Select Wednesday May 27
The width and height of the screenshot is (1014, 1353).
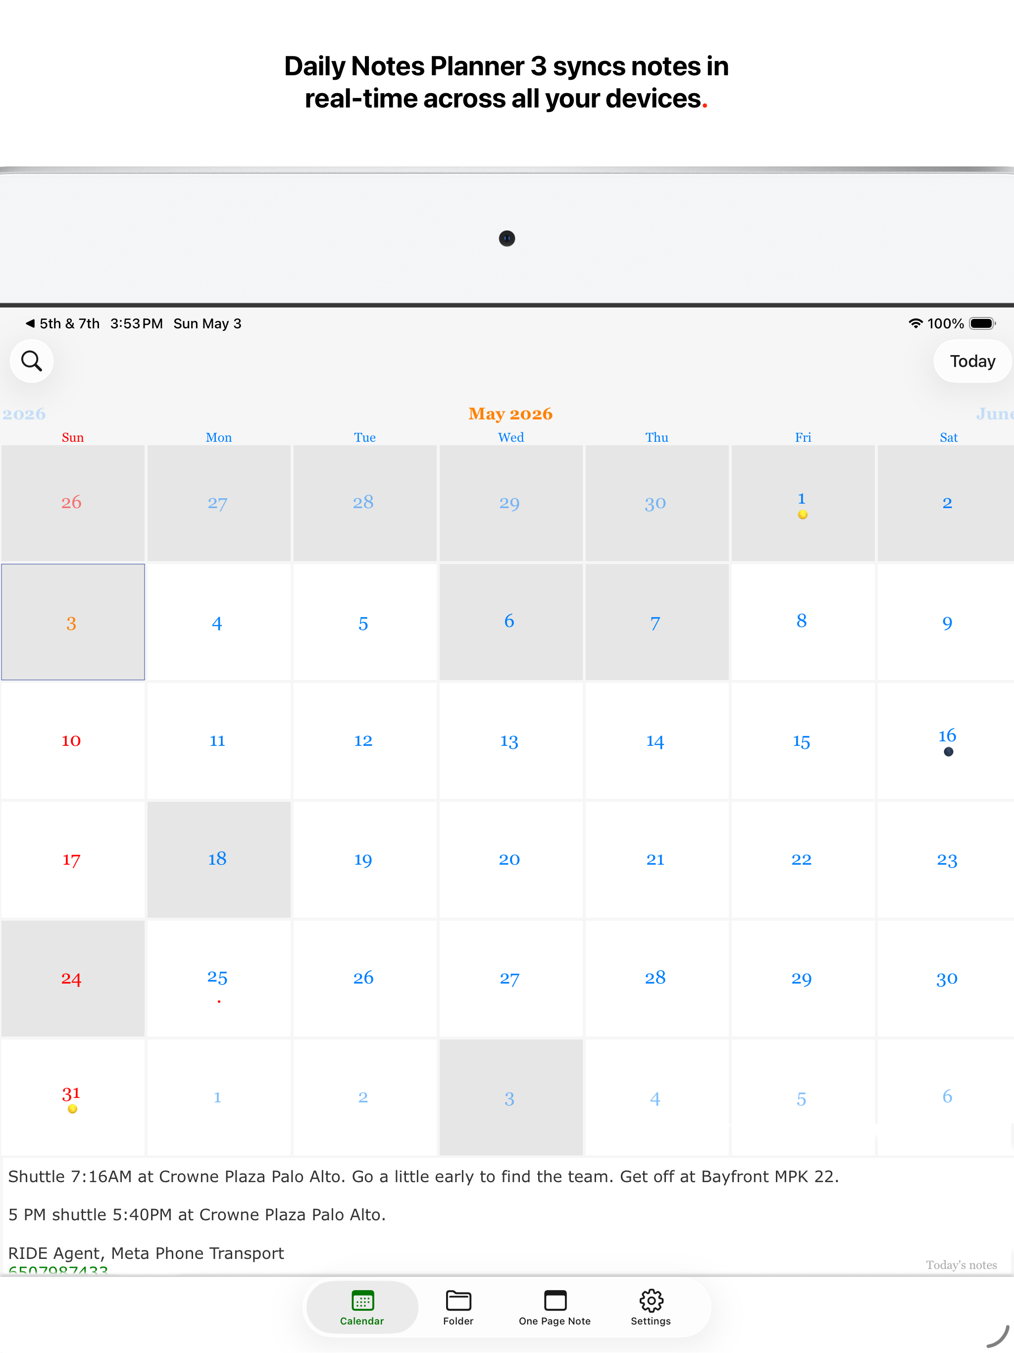(510, 978)
